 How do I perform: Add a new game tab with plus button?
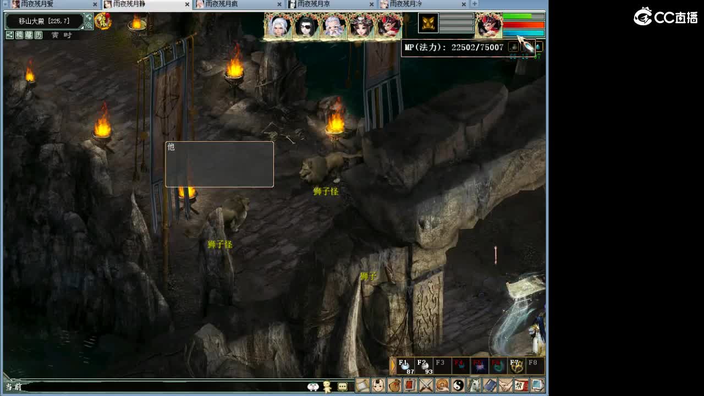click(x=475, y=4)
